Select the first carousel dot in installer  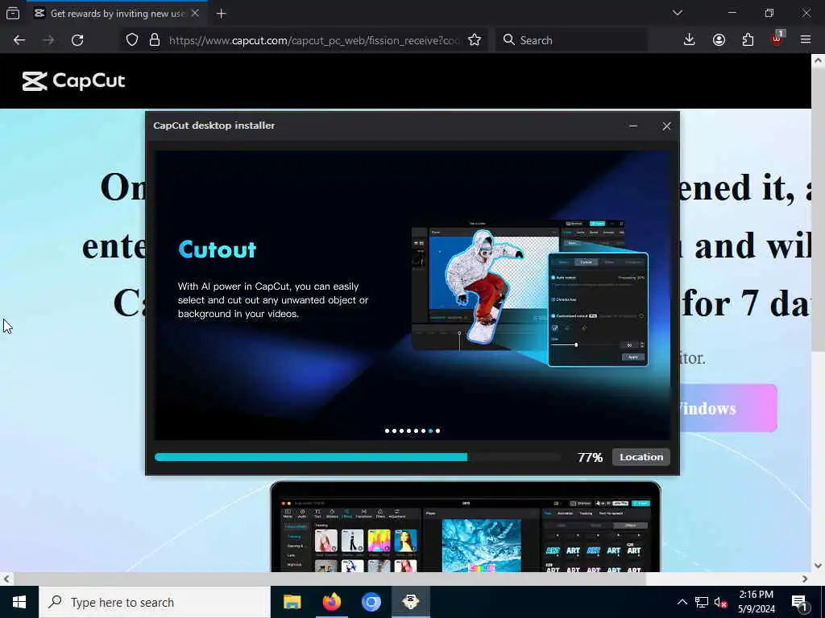pyautogui.click(x=388, y=431)
